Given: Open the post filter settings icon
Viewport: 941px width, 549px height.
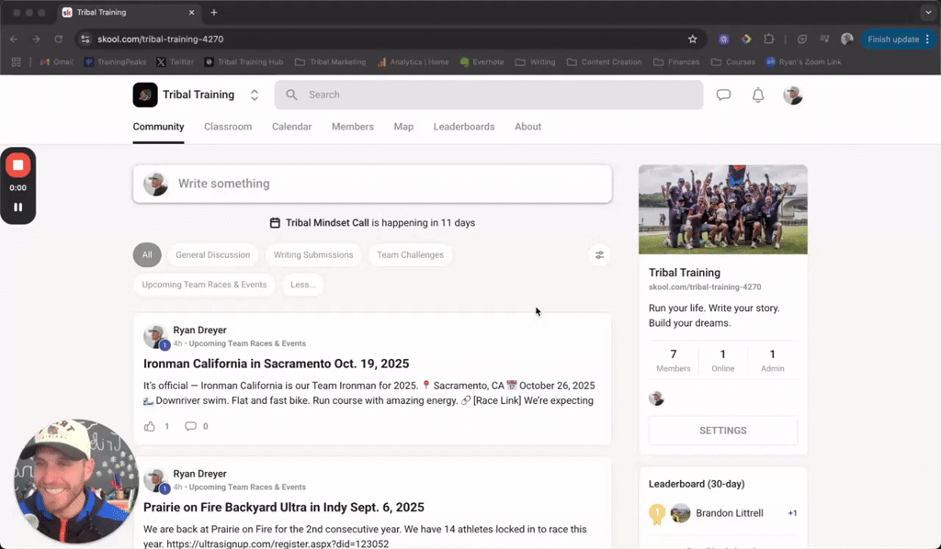Looking at the screenshot, I should (x=599, y=254).
